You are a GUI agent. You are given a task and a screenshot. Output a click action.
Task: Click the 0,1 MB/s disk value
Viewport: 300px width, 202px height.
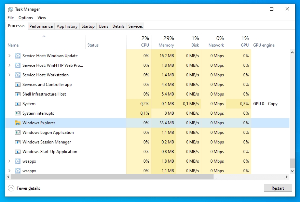191,104
